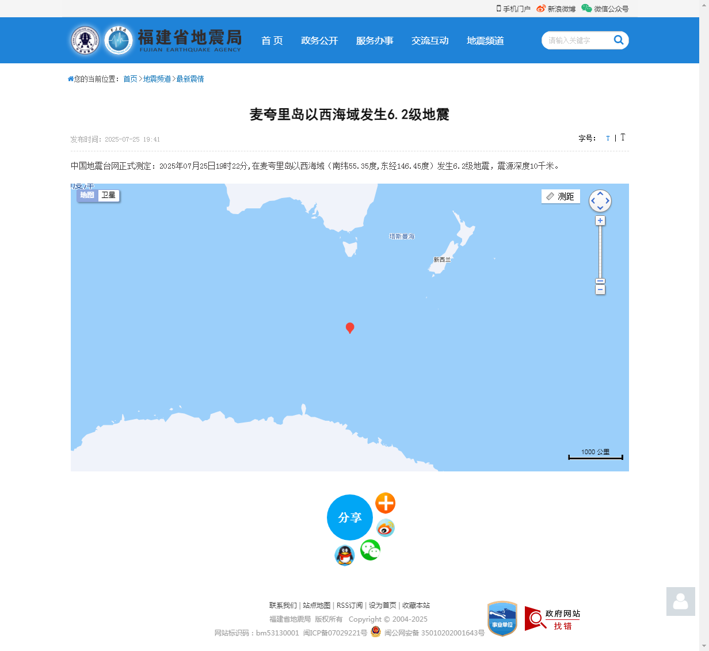
Task: Click the map zoom-out minus button
Action: click(600, 290)
